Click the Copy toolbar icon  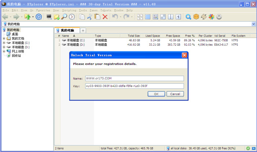tap(82, 17)
